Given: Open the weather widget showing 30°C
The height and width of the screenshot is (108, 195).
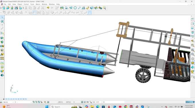Looking at the screenshot, I should coord(7,107).
